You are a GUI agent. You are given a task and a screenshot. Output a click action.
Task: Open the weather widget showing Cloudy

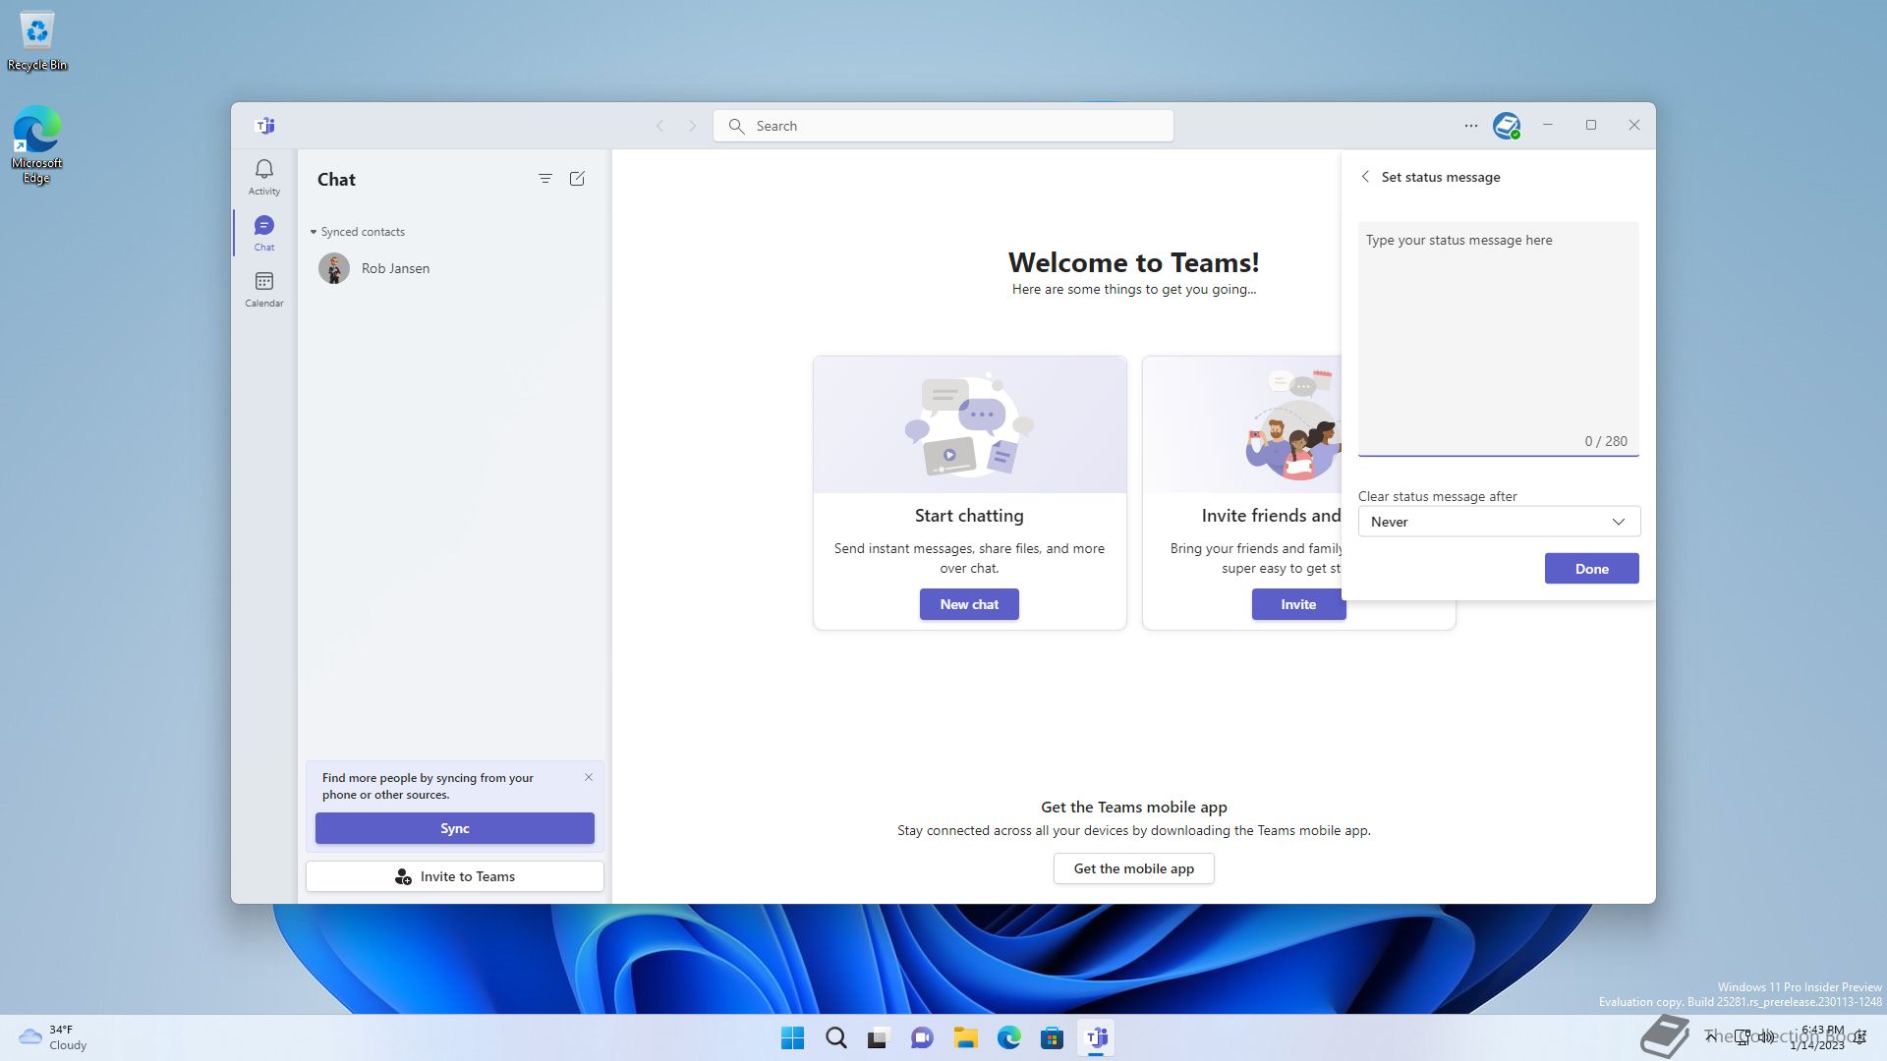click(54, 1037)
